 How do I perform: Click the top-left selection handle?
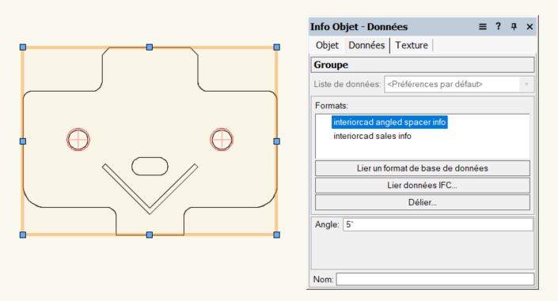(x=23, y=47)
